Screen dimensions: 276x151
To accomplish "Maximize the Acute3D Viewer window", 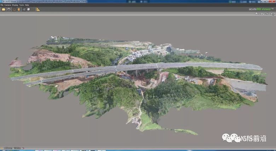I will tap(267, 1).
